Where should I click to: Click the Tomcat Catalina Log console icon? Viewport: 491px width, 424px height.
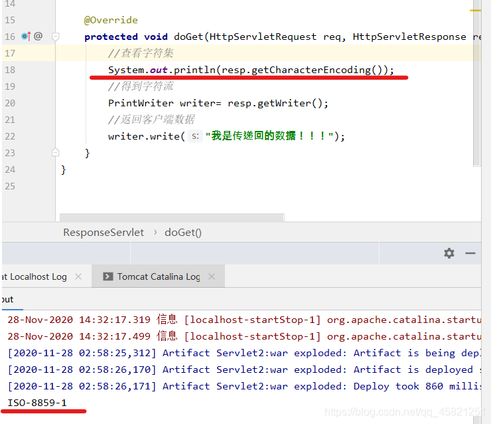pyautogui.click(x=108, y=276)
